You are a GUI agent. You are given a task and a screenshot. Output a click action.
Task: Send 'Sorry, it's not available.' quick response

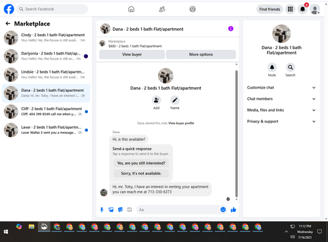tap(141, 173)
